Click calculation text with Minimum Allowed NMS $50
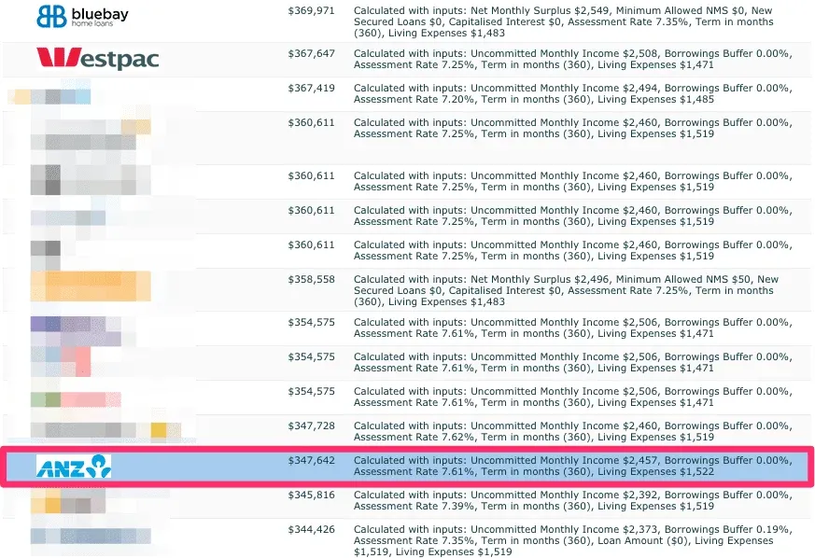 tap(566, 290)
